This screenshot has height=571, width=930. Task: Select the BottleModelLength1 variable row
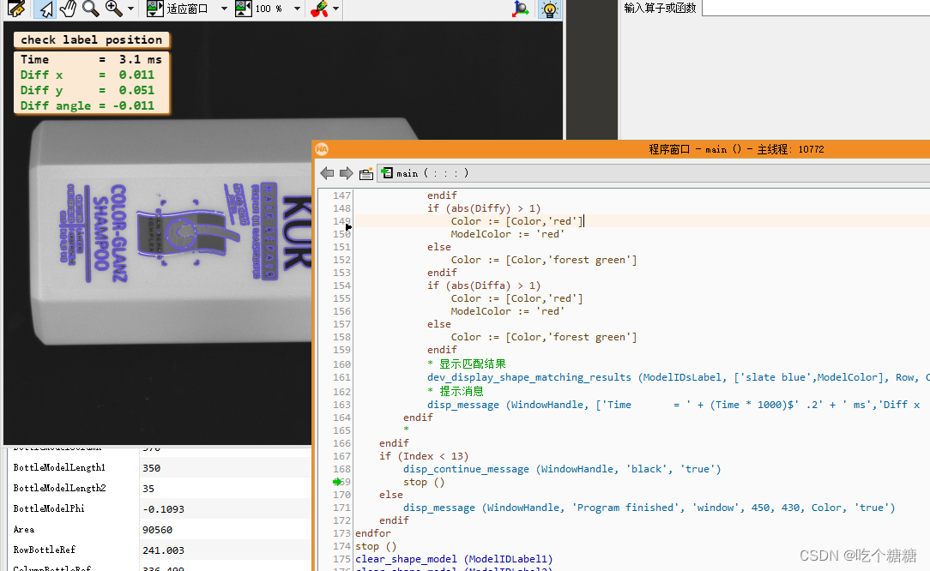(159, 468)
